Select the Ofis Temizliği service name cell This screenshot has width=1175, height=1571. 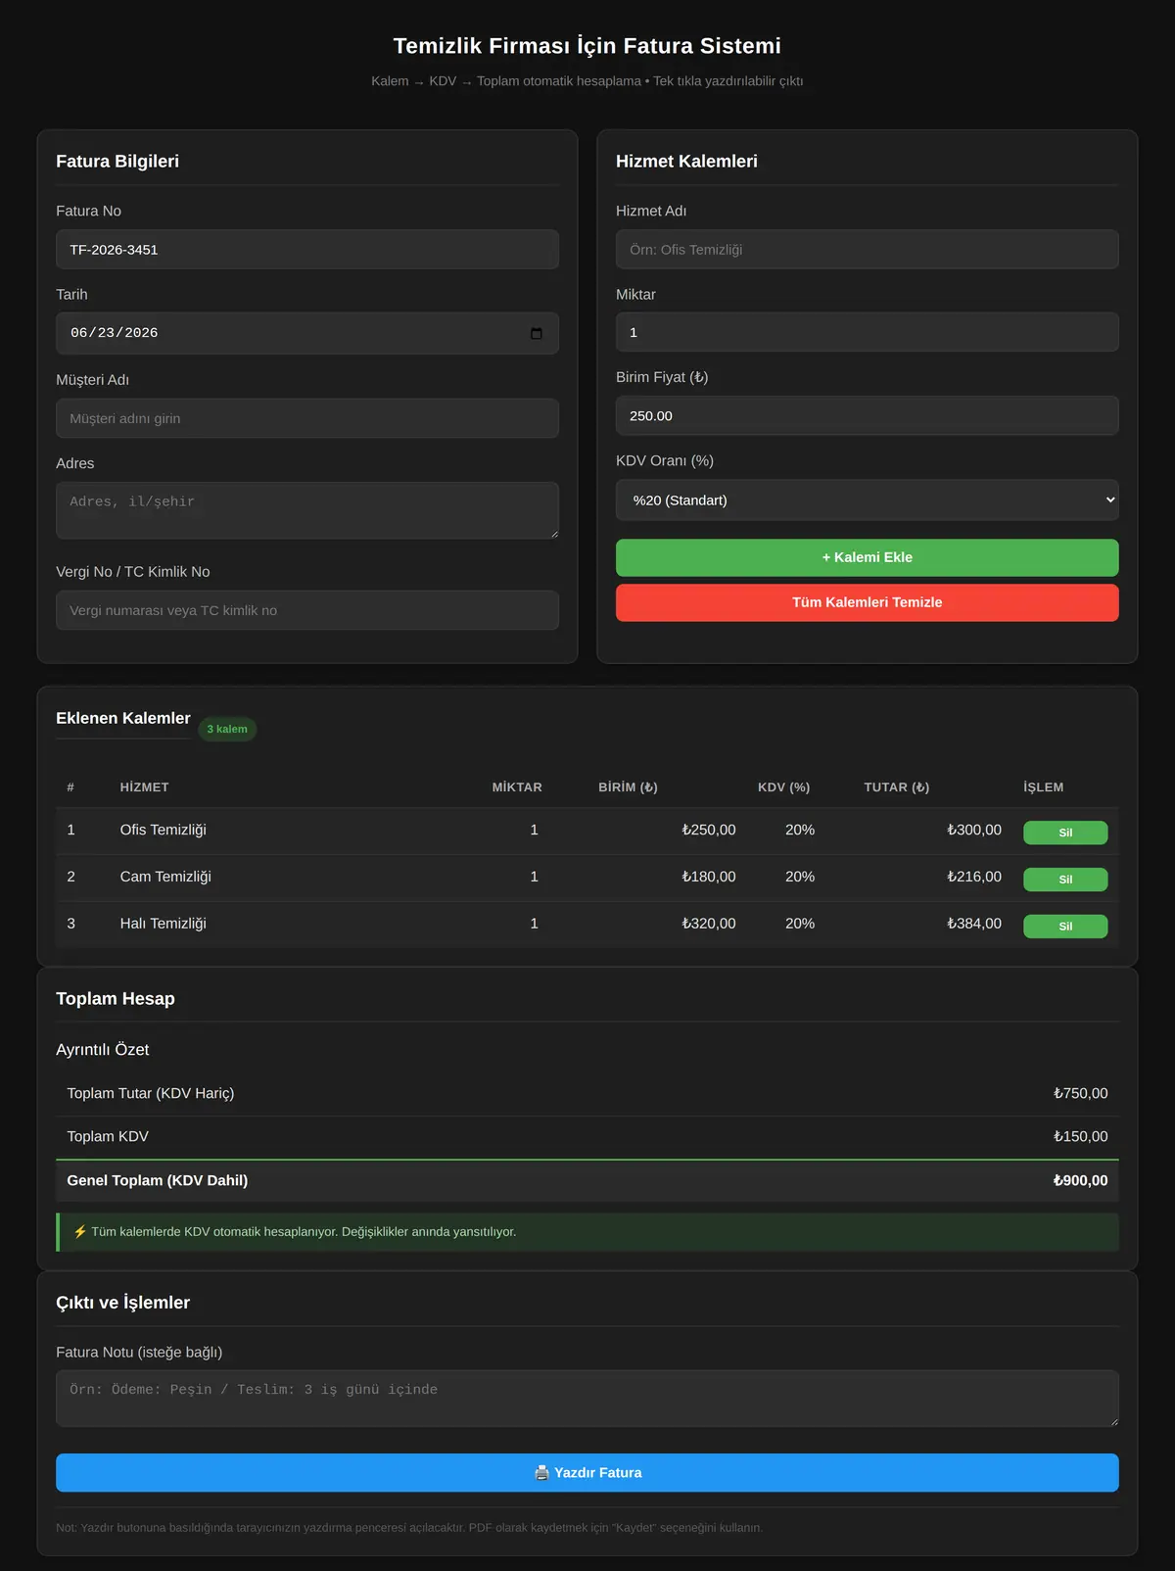(x=164, y=830)
